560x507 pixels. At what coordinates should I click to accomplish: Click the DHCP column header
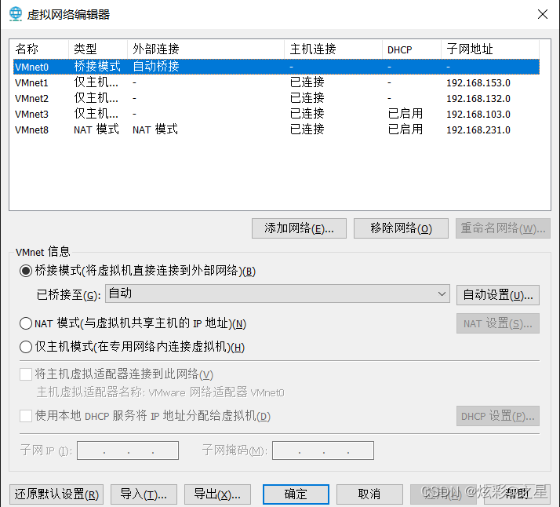tap(412, 49)
